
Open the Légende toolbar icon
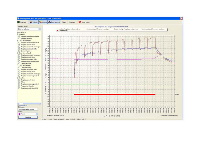pyautogui.click(x=41, y=22)
